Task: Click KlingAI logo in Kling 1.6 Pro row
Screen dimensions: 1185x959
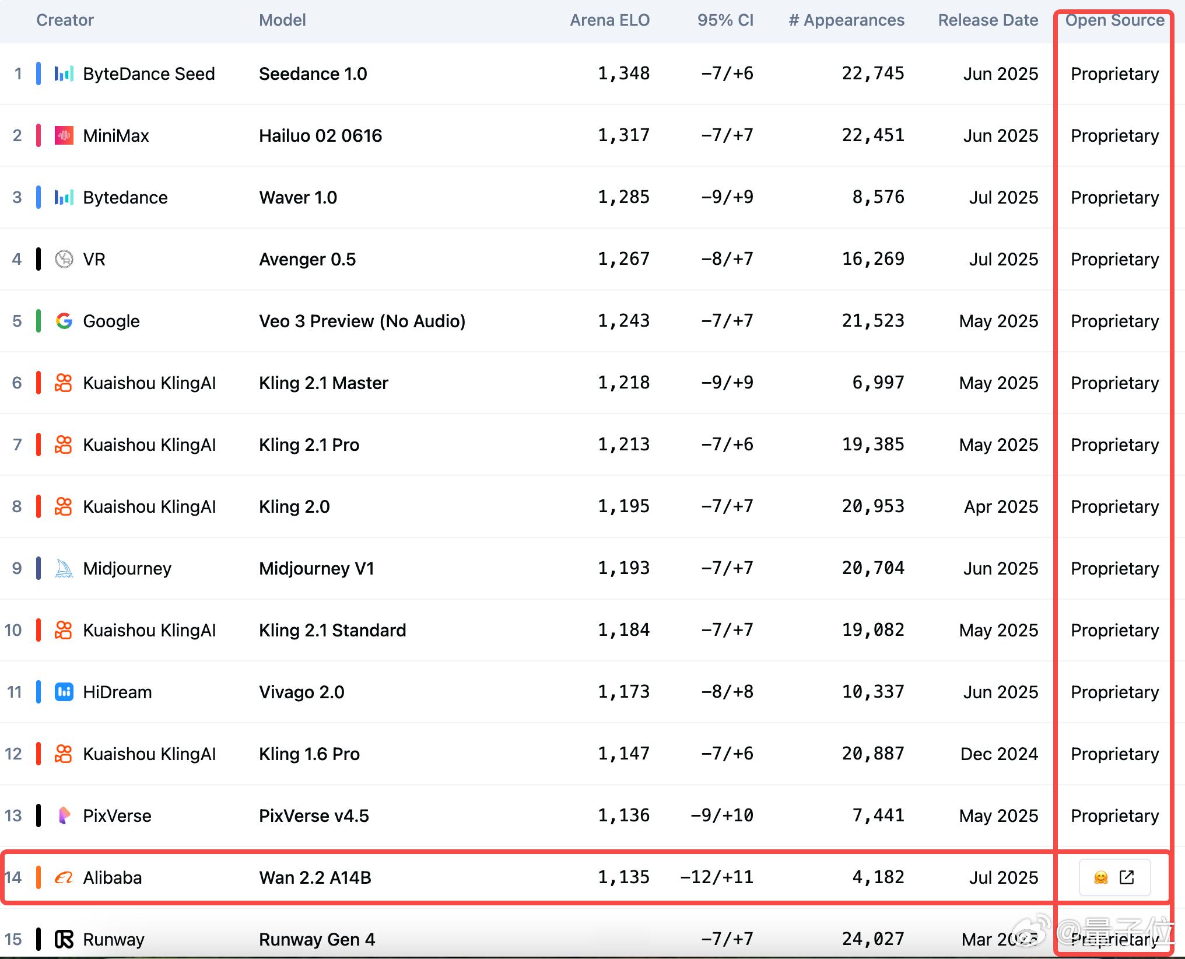Action: (64, 754)
